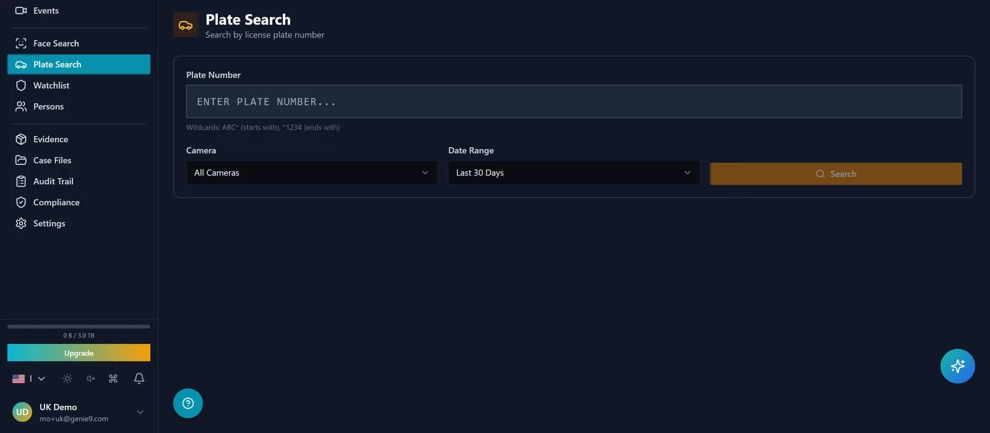Click the Date Range field label
The image size is (990, 433).
tap(471, 150)
